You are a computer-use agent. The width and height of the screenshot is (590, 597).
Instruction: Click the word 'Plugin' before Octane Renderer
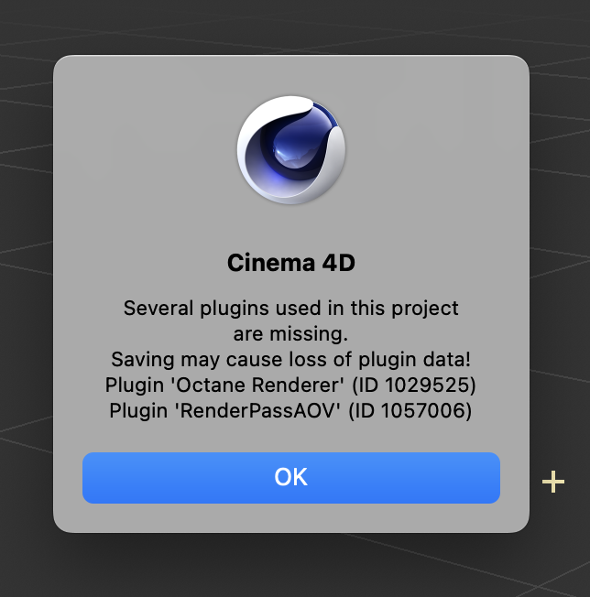pyautogui.click(x=135, y=385)
